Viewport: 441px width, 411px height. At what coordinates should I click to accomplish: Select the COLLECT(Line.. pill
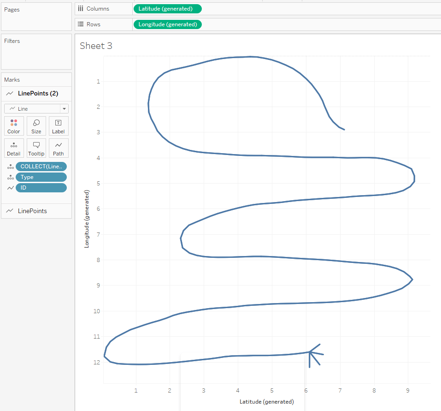(x=41, y=167)
